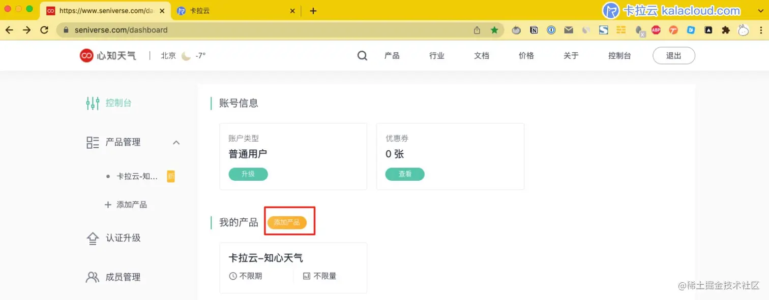Open a new browser tab
The width and height of the screenshot is (769, 300).
pyautogui.click(x=313, y=11)
